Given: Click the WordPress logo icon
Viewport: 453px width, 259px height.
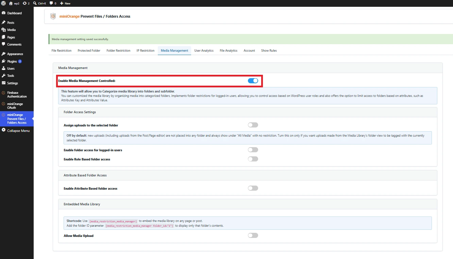Looking at the screenshot, I should pyautogui.click(x=3, y=3).
